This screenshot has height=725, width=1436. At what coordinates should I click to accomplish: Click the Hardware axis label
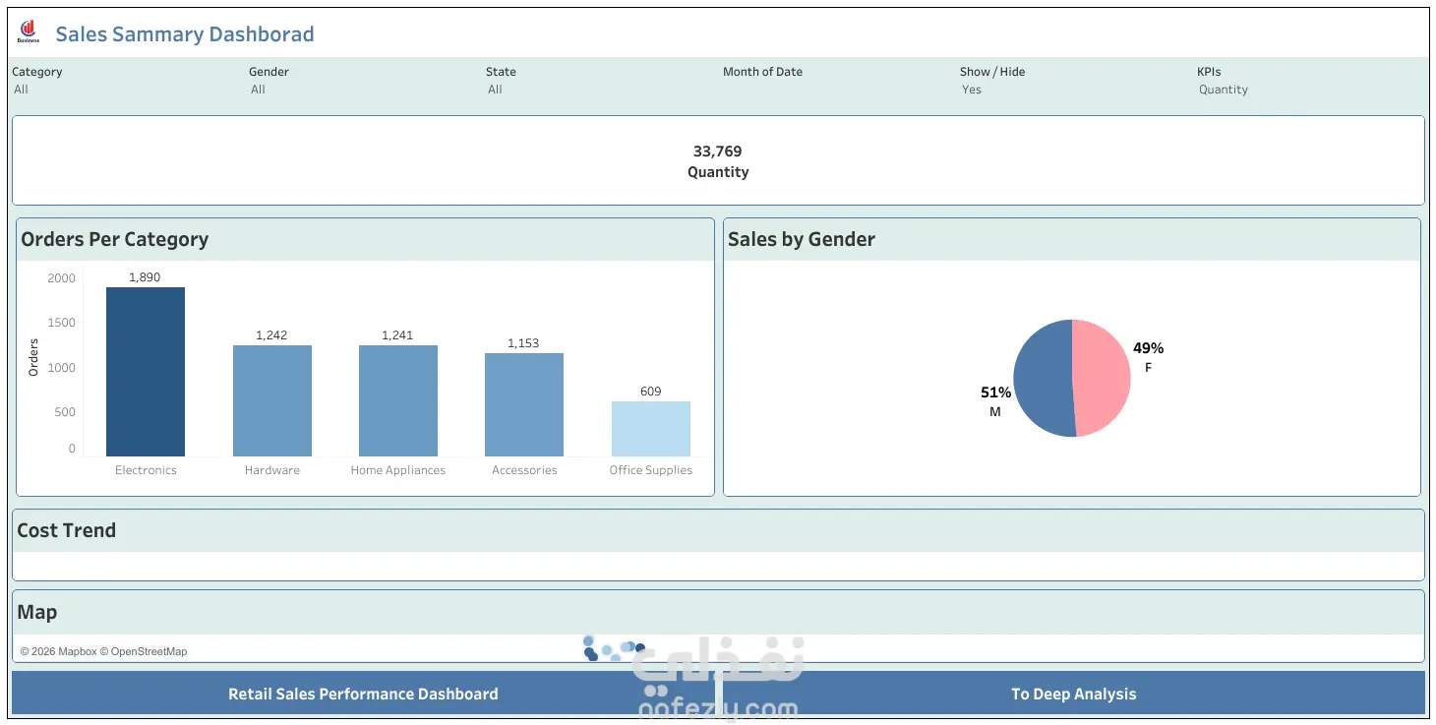pos(272,470)
